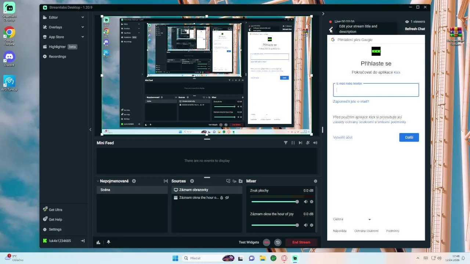Click the instant replay icon in Sources header
This screenshot has height=264, width=470.
[x=234, y=181]
